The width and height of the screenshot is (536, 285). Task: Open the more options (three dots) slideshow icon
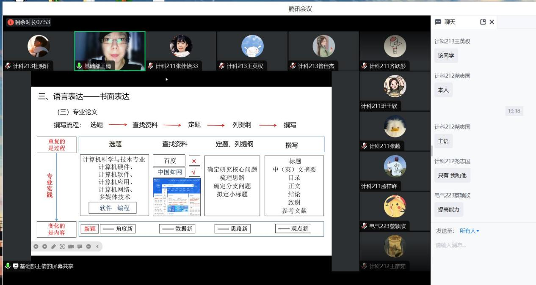pos(88,247)
